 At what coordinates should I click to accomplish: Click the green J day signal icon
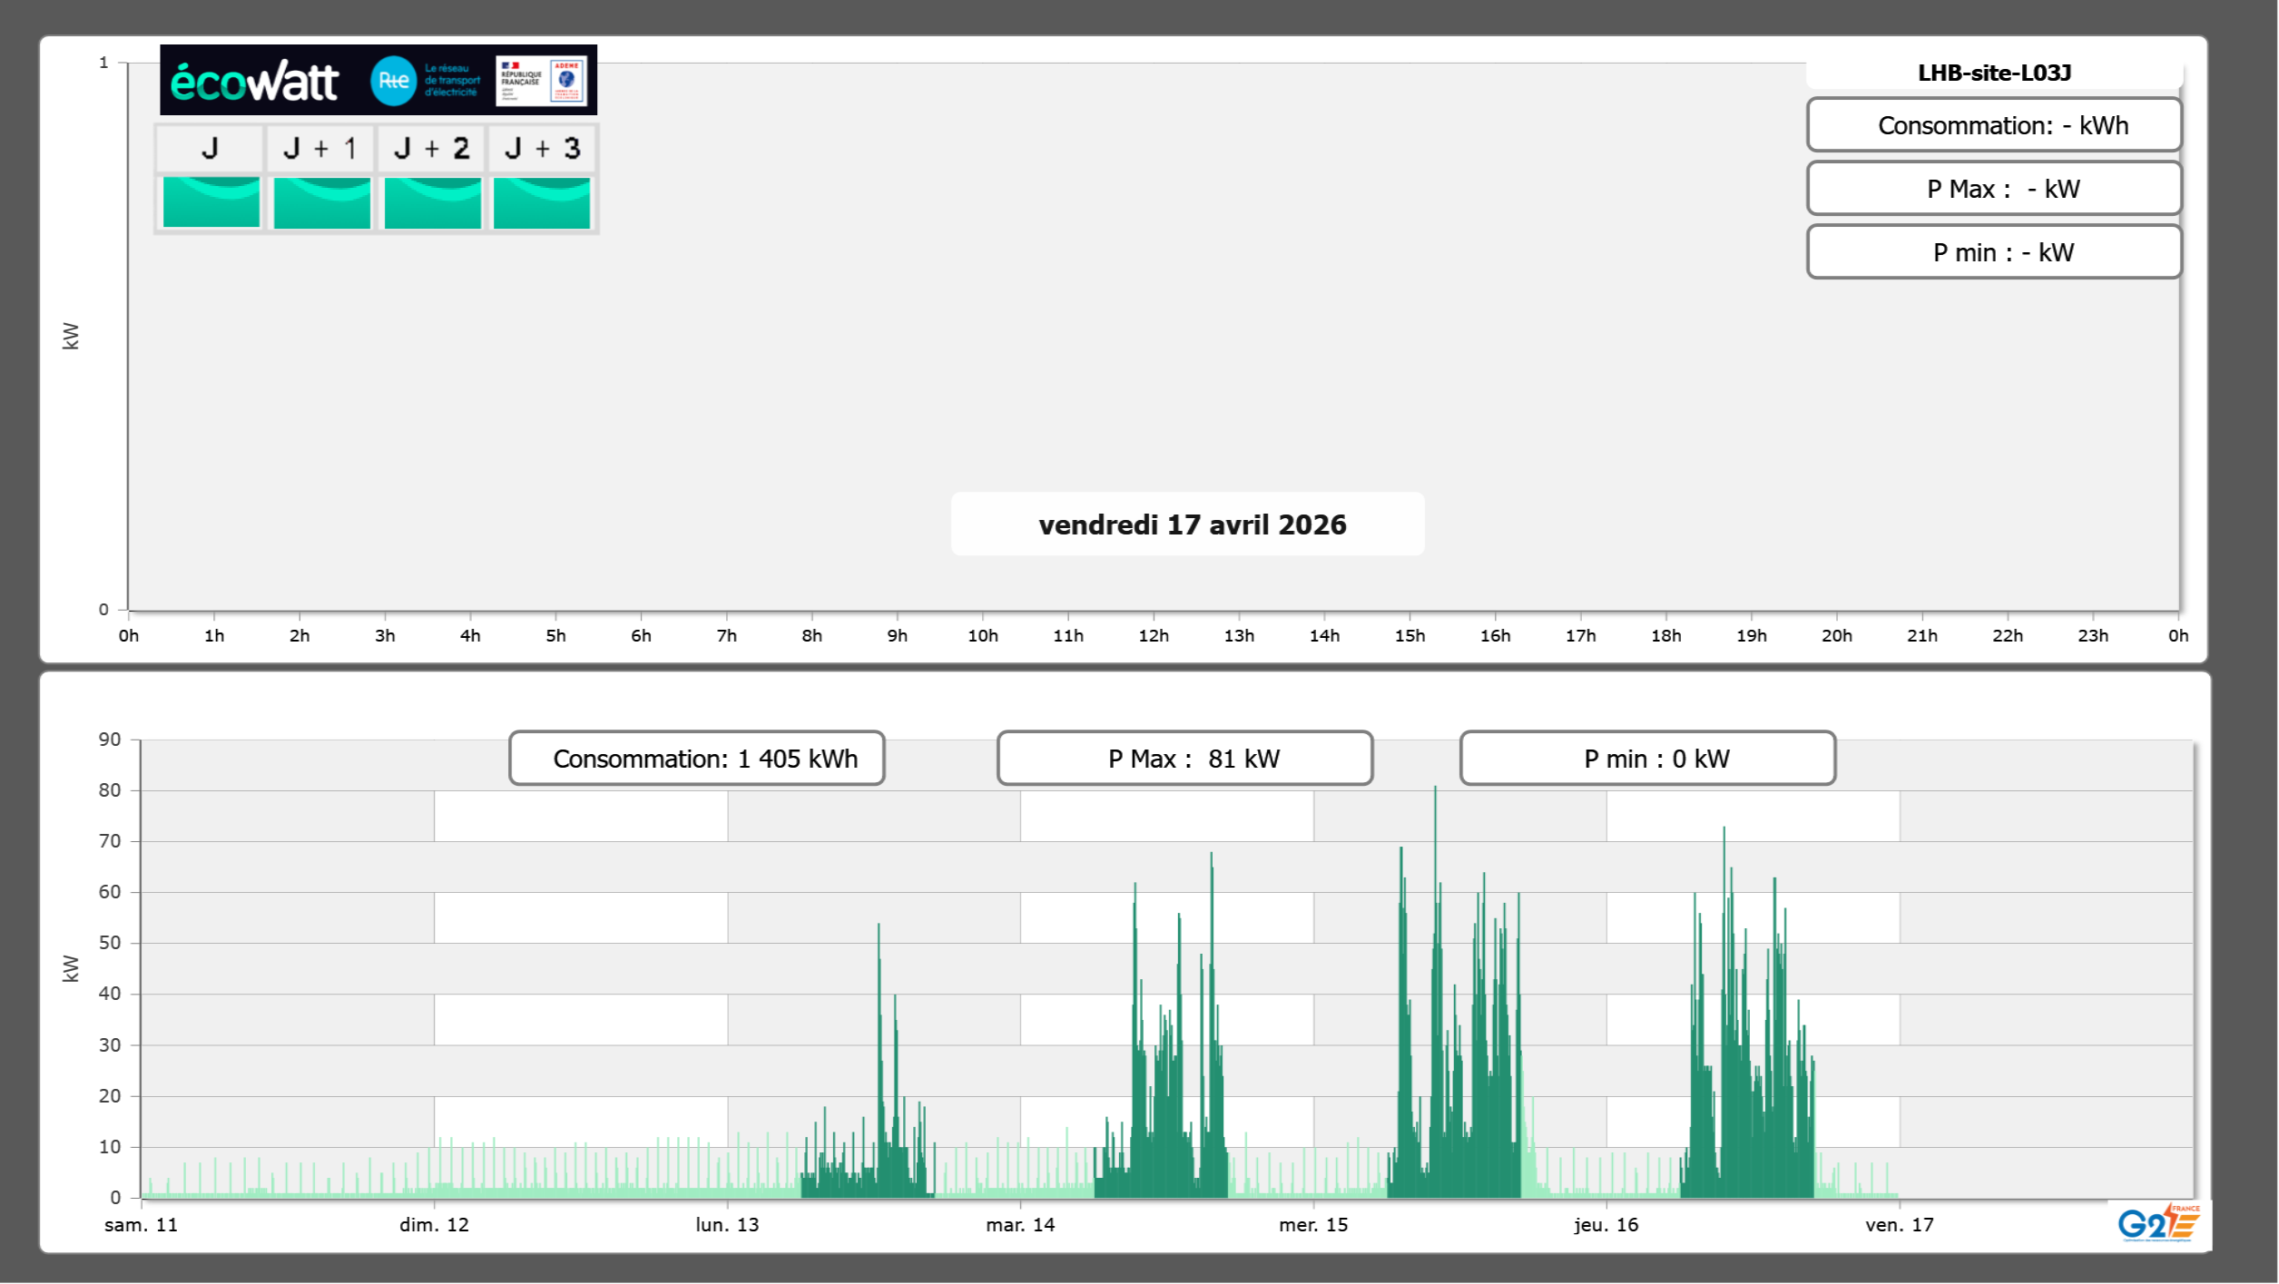click(x=211, y=202)
